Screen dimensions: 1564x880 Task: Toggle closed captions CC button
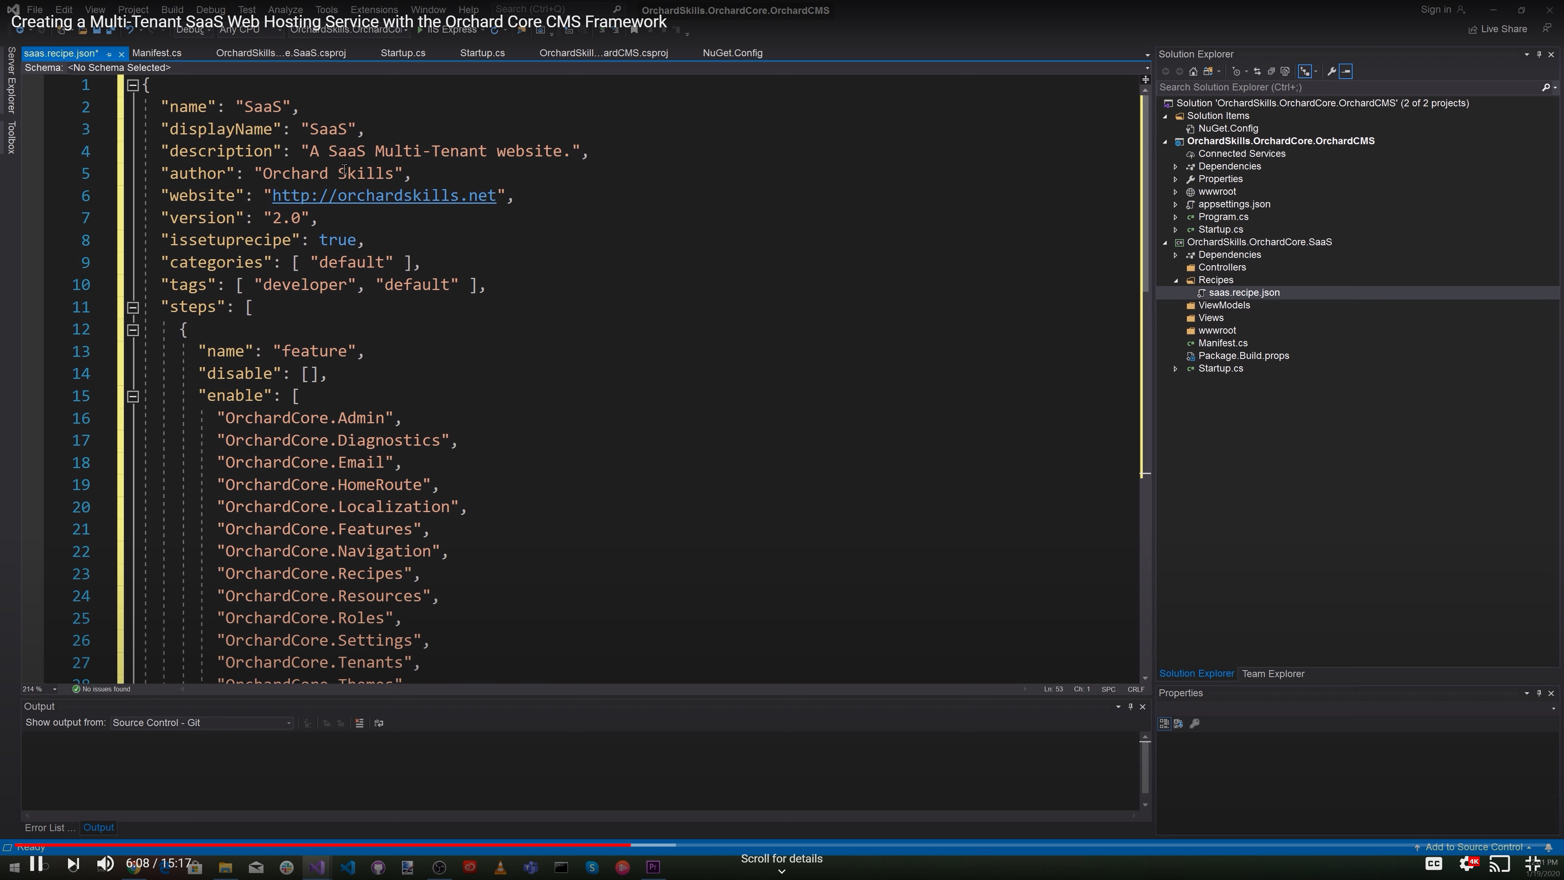pyautogui.click(x=1434, y=864)
